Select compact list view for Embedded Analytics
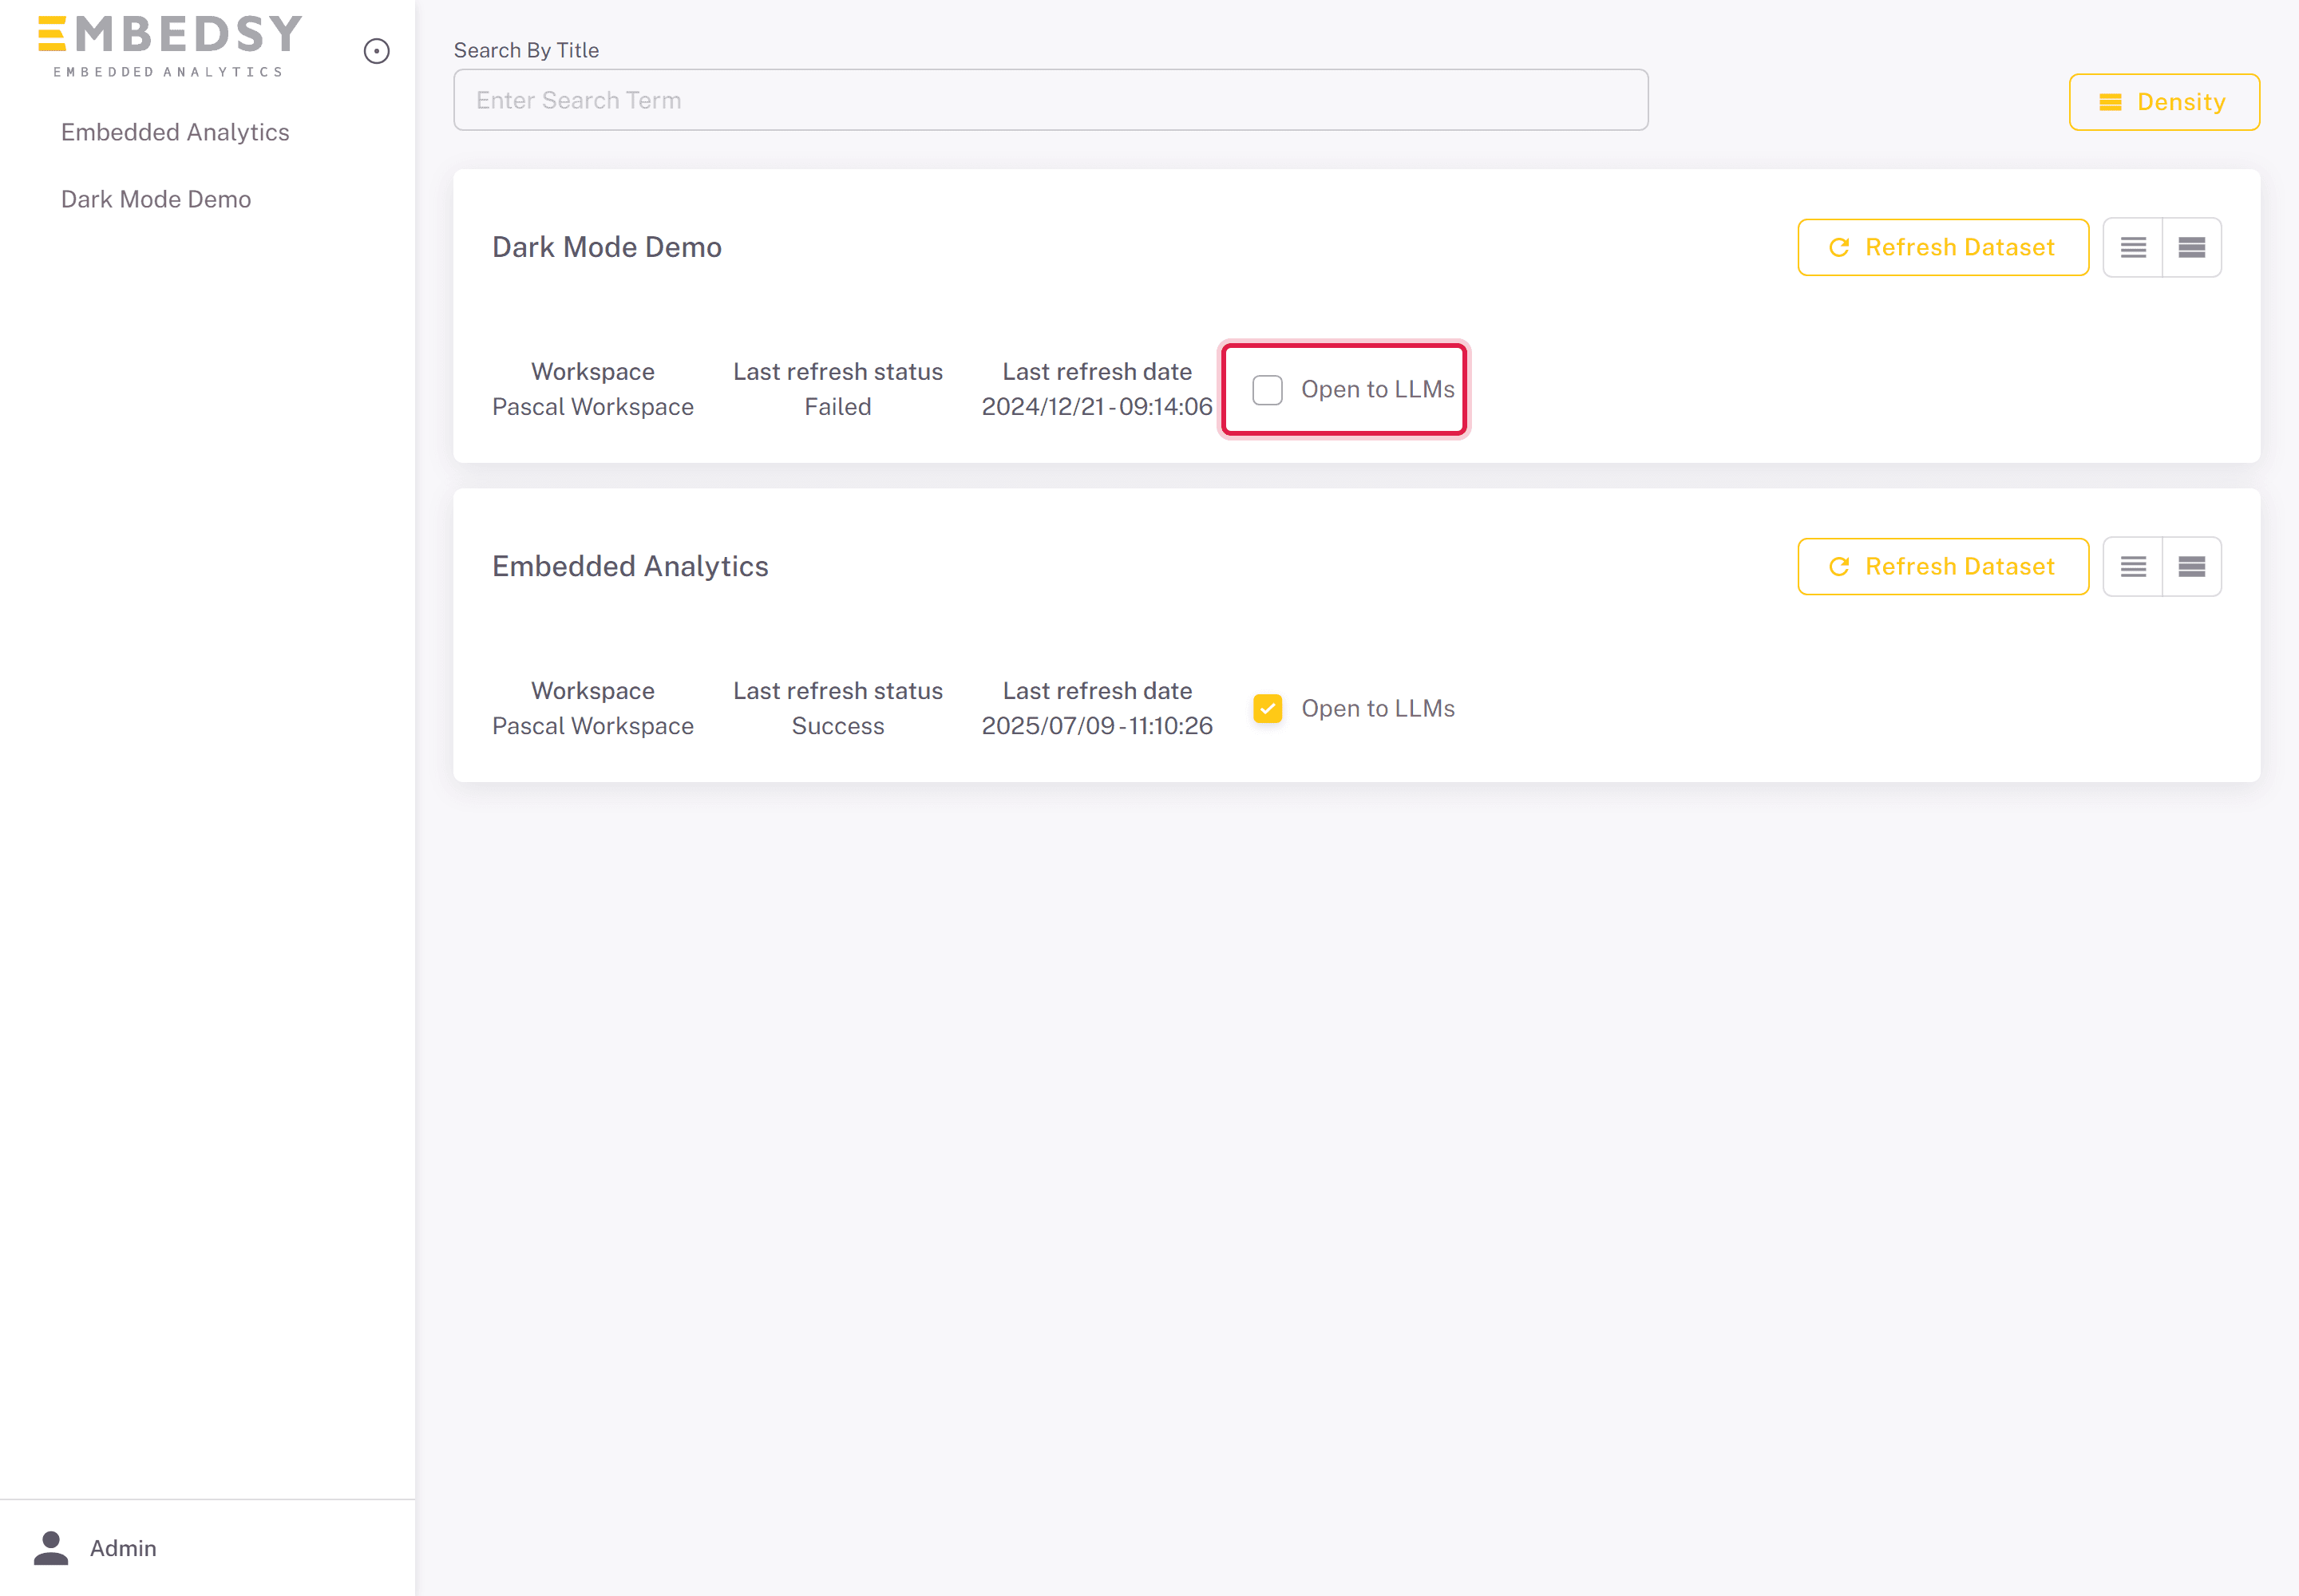 pyautogui.click(x=2133, y=566)
